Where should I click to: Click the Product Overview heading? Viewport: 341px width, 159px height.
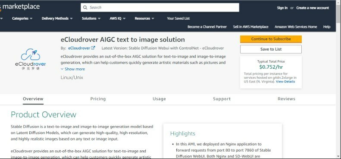coord(44,115)
